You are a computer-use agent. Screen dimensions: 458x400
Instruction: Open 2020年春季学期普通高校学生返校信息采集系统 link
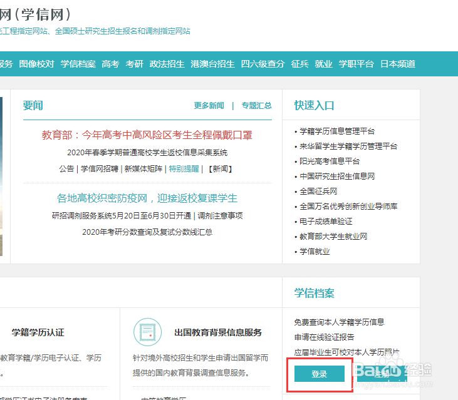[x=147, y=153]
